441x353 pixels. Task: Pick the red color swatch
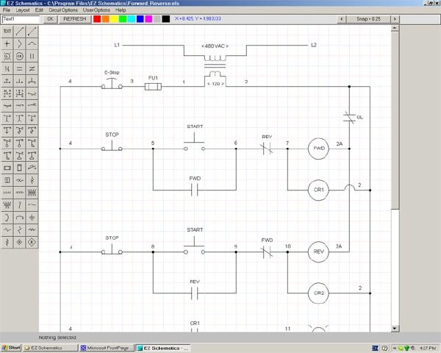click(97, 19)
